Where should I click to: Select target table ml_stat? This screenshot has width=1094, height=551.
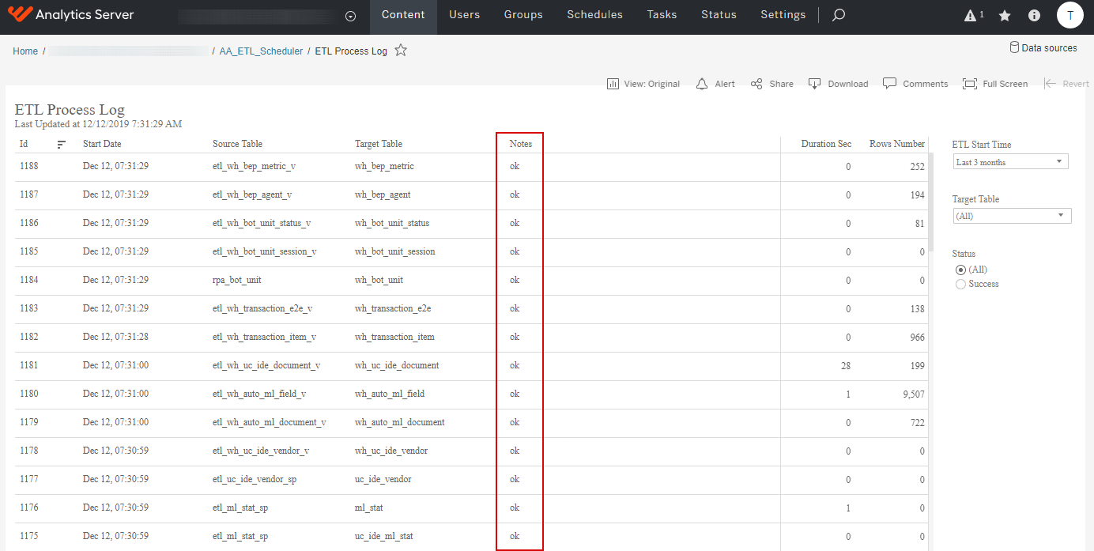[x=369, y=508]
